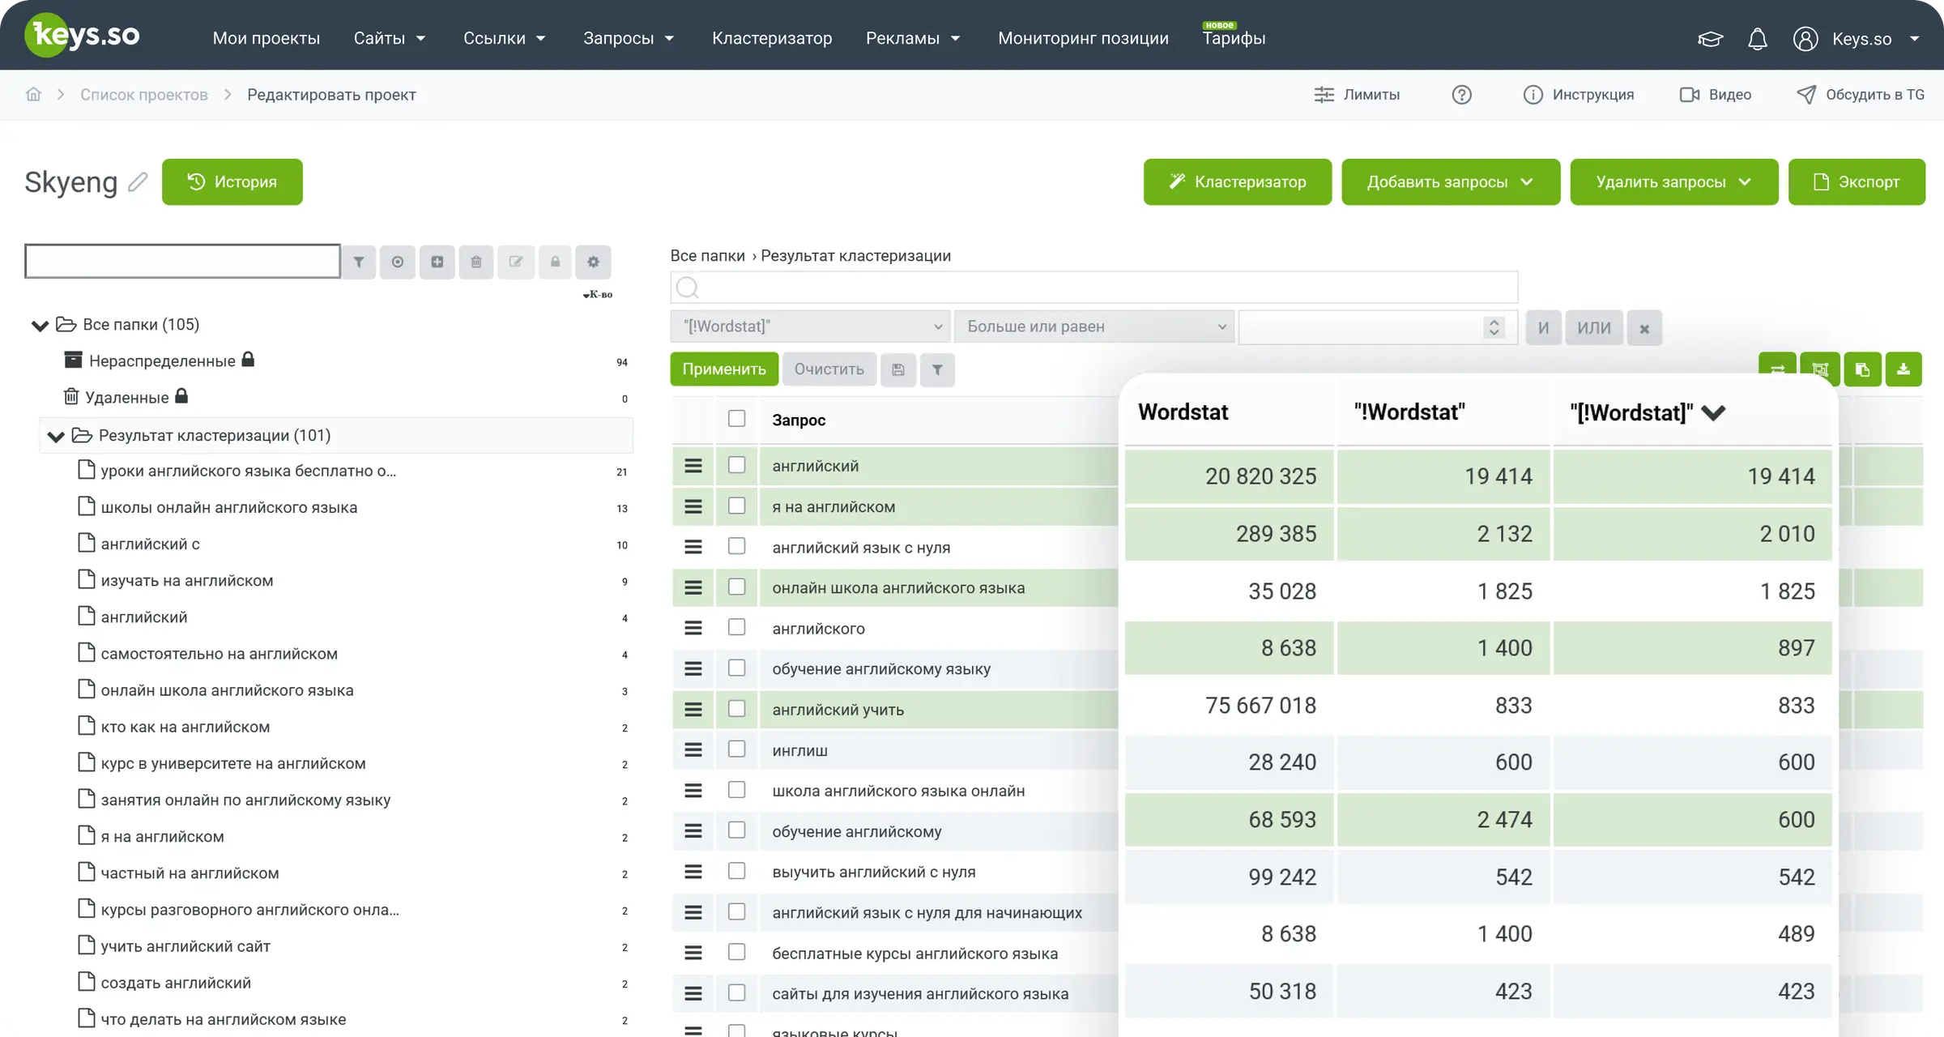Open the Запросы menu
Viewport: 1944px width, 1037px height.
point(629,38)
